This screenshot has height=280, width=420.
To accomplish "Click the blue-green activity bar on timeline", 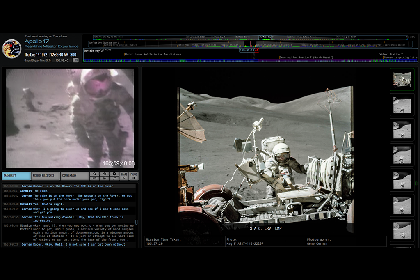I will pyautogui.click(x=250, y=61).
